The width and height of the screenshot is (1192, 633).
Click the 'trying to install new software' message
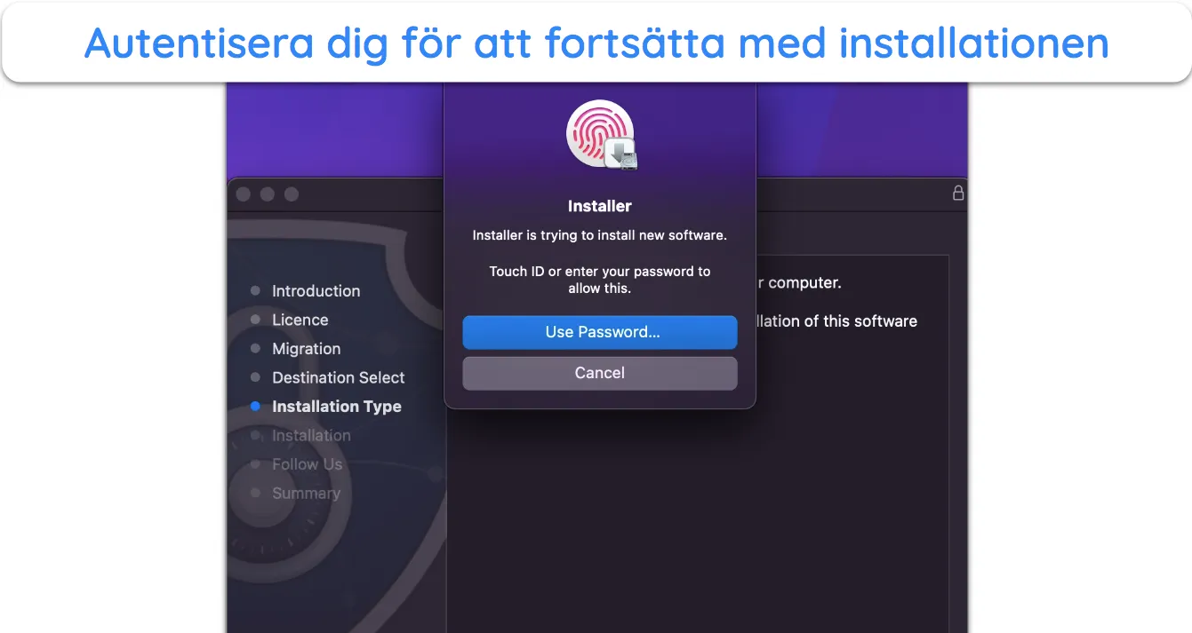(x=600, y=236)
